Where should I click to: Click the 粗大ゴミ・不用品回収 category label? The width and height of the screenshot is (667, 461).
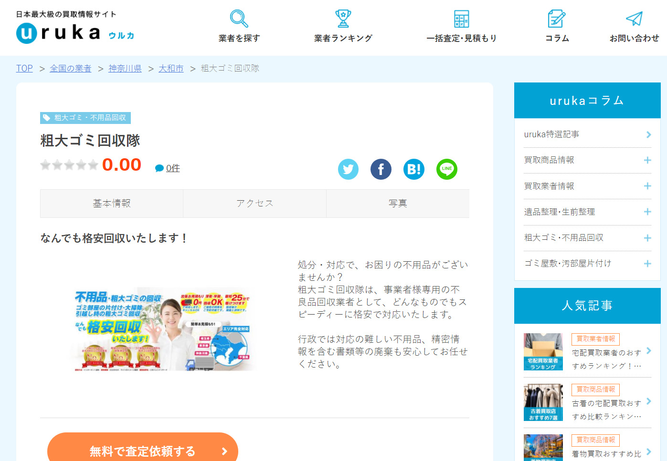coord(85,118)
